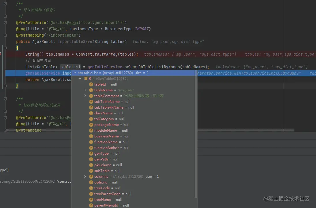316x208 pixels.
Task: Click the @PutMapping annotation
Action: click(29, 130)
